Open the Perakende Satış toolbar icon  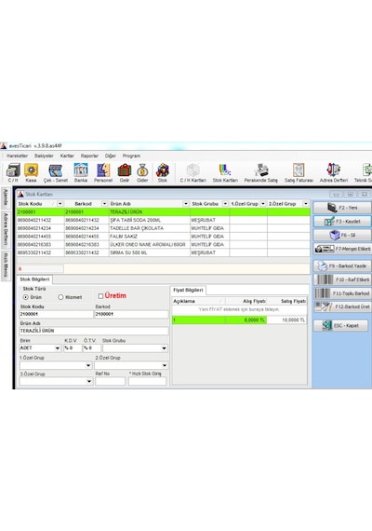click(260, 170)
